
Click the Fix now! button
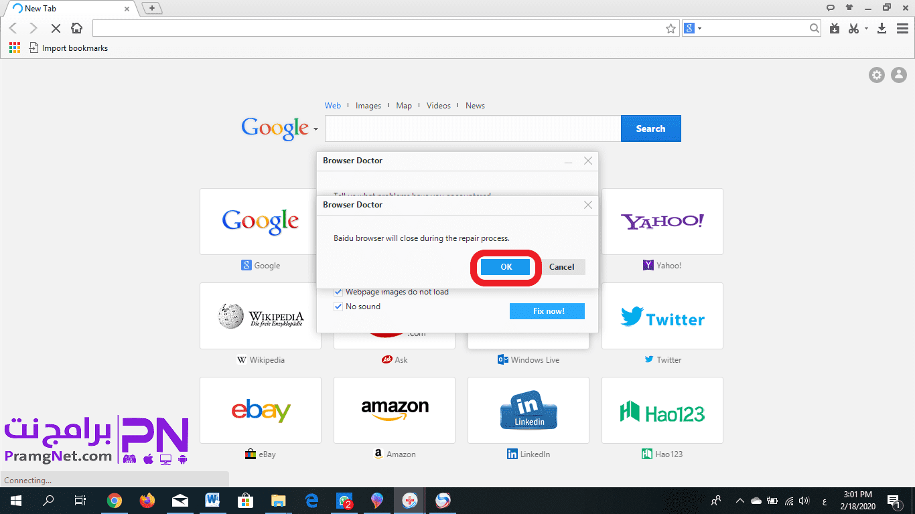point(547,311)
